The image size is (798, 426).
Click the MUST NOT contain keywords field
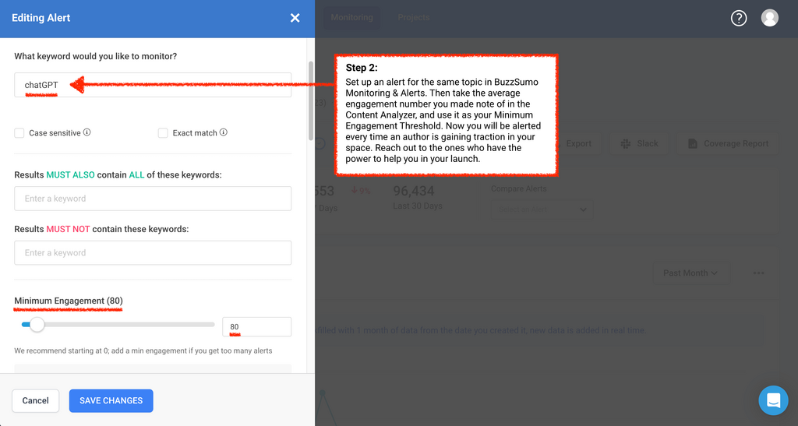(x=153, y=252)
